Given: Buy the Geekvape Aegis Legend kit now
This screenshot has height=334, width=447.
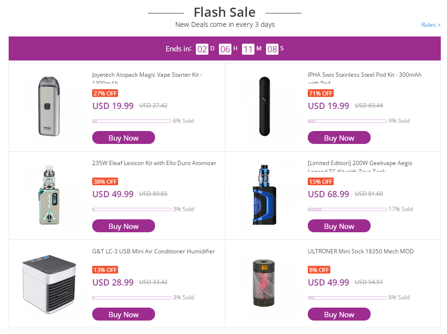Looking at the screenshot, I should point(339,226).
